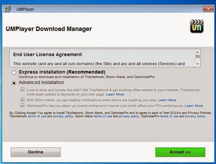Click the installer icon in the title bar
Image resolution: width=216 pixels, height=164 pixels.
pos(7,9)
